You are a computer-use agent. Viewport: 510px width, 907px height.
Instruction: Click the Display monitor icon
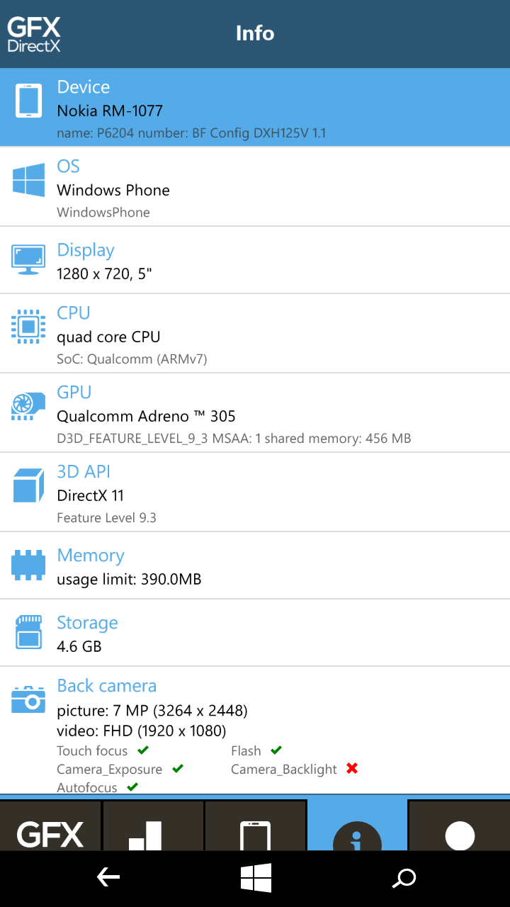click(x=28, y=259)
